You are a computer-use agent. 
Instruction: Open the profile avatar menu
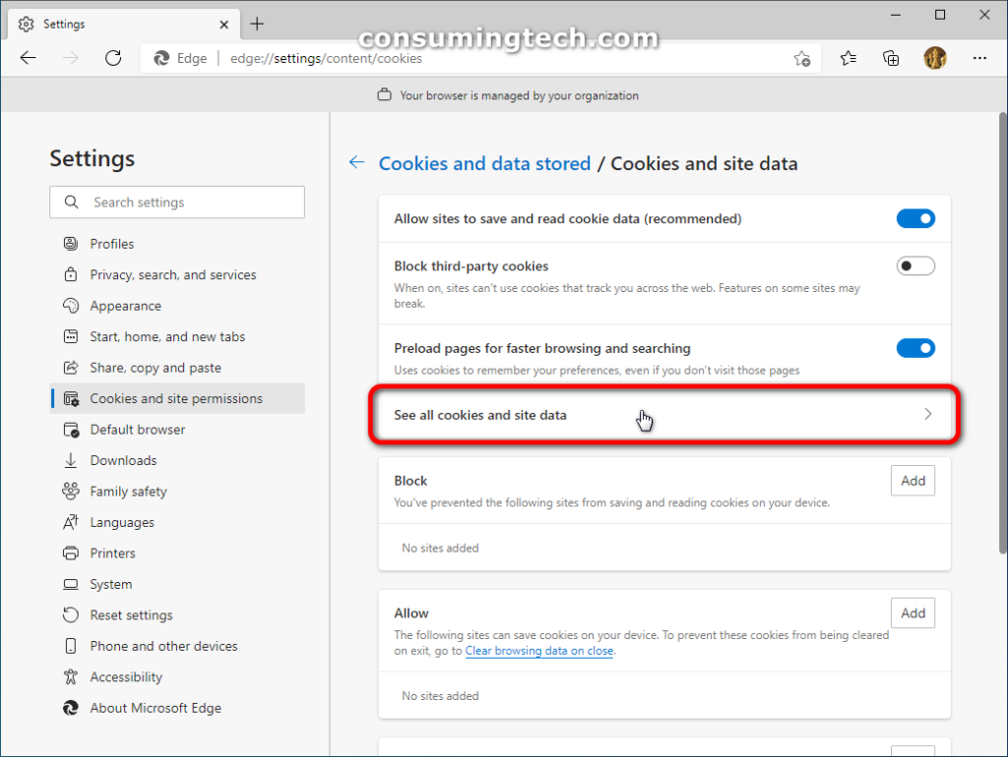[x=935, y=58]
